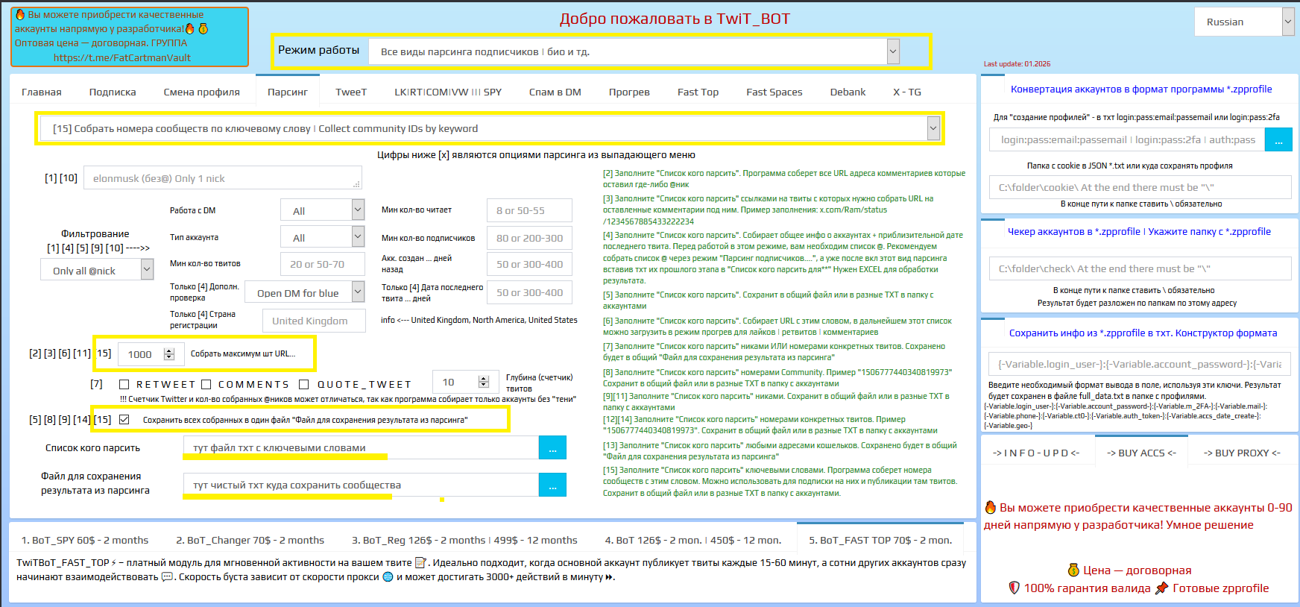The width and height of the screenshot is (1300, 607).
Task: Select the Парсинг tab
Action: tap(288, 92)
